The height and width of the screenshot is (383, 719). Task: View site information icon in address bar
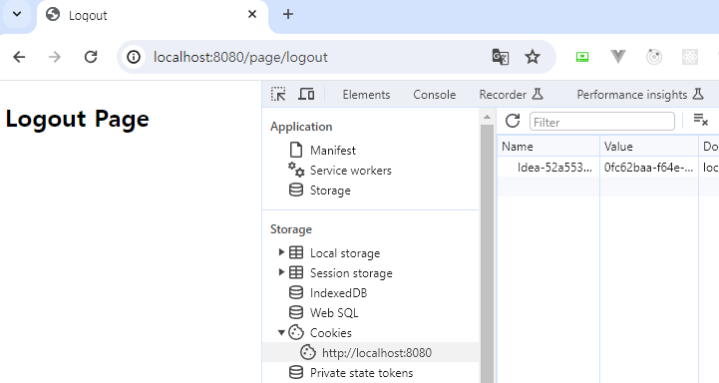134,57
